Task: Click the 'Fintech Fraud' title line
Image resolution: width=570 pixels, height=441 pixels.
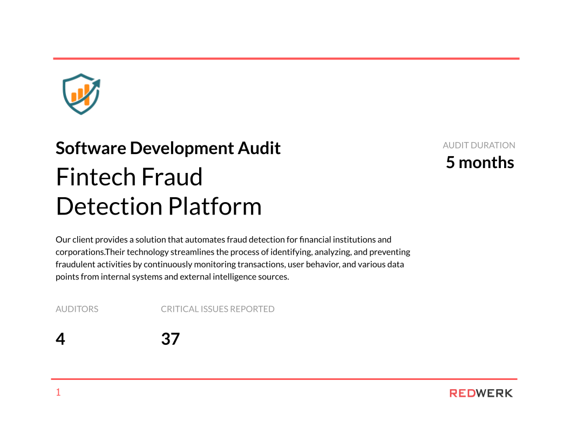Action: tap(129, 177)
